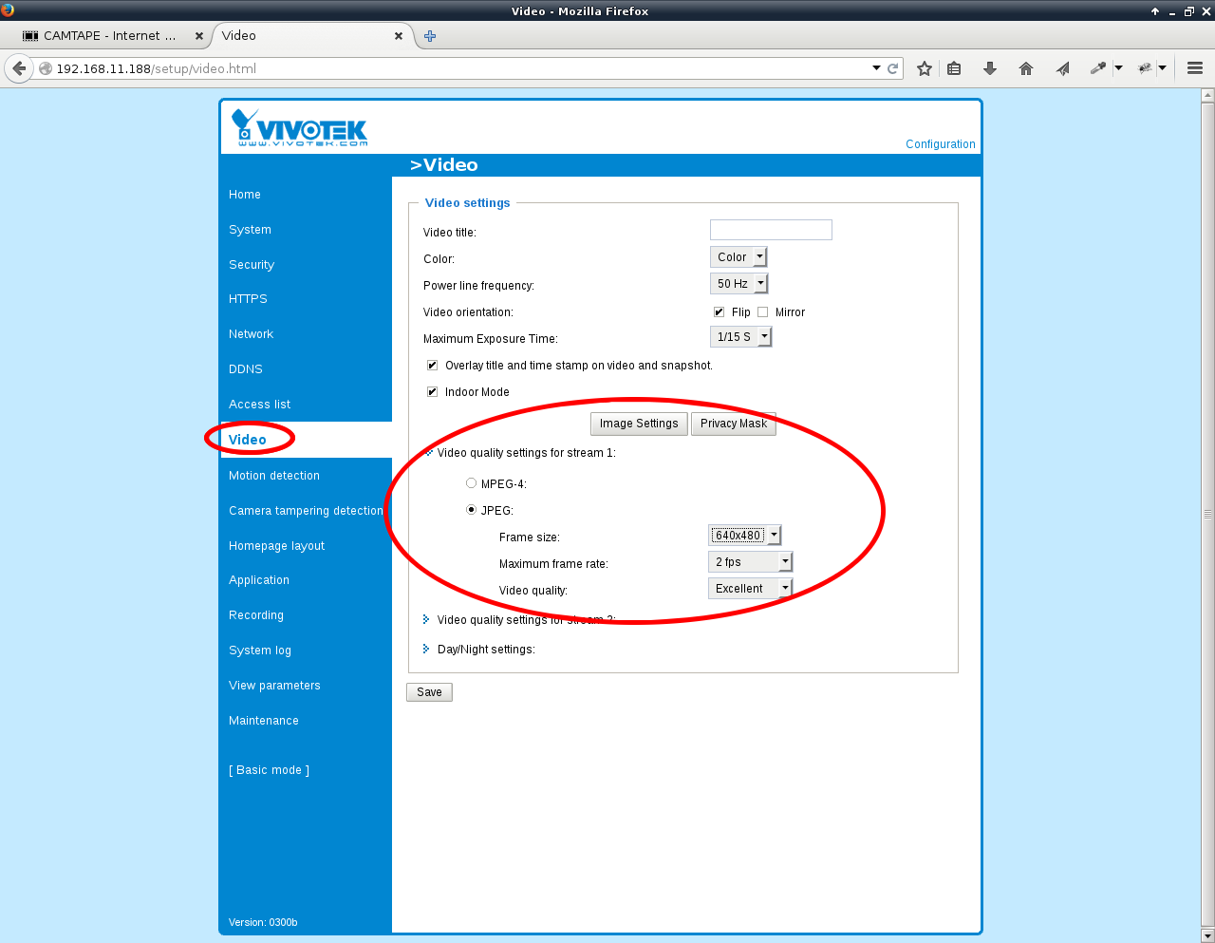Screen dimensions: 1215x943
Task: Open HTTPS in the sidebar
Action: click(x=248, y=299)
